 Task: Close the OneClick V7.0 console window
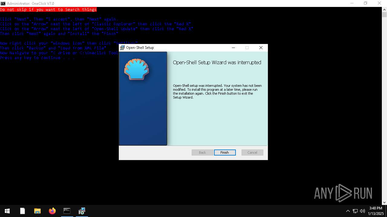click(379, 3)
